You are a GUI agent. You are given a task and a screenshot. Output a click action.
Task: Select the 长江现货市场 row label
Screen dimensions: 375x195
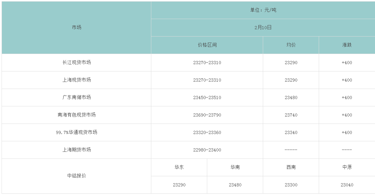tap(77, 63)
